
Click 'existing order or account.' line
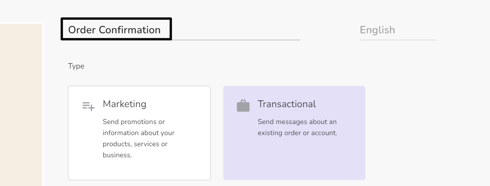click(297, 133)
